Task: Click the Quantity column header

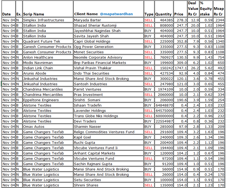Action: click(164, 9)
